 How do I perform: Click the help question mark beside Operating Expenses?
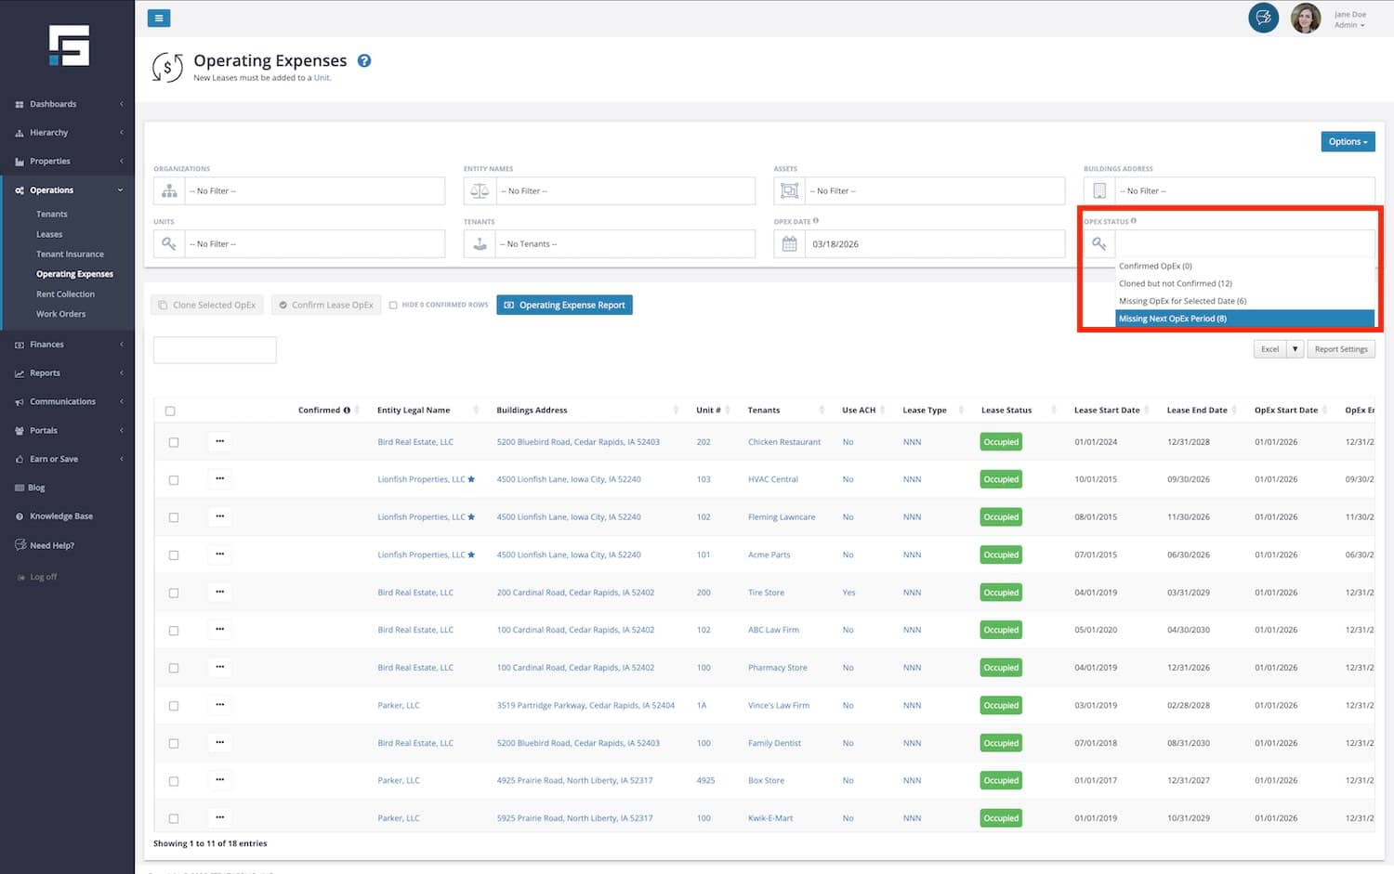(364, 61)
